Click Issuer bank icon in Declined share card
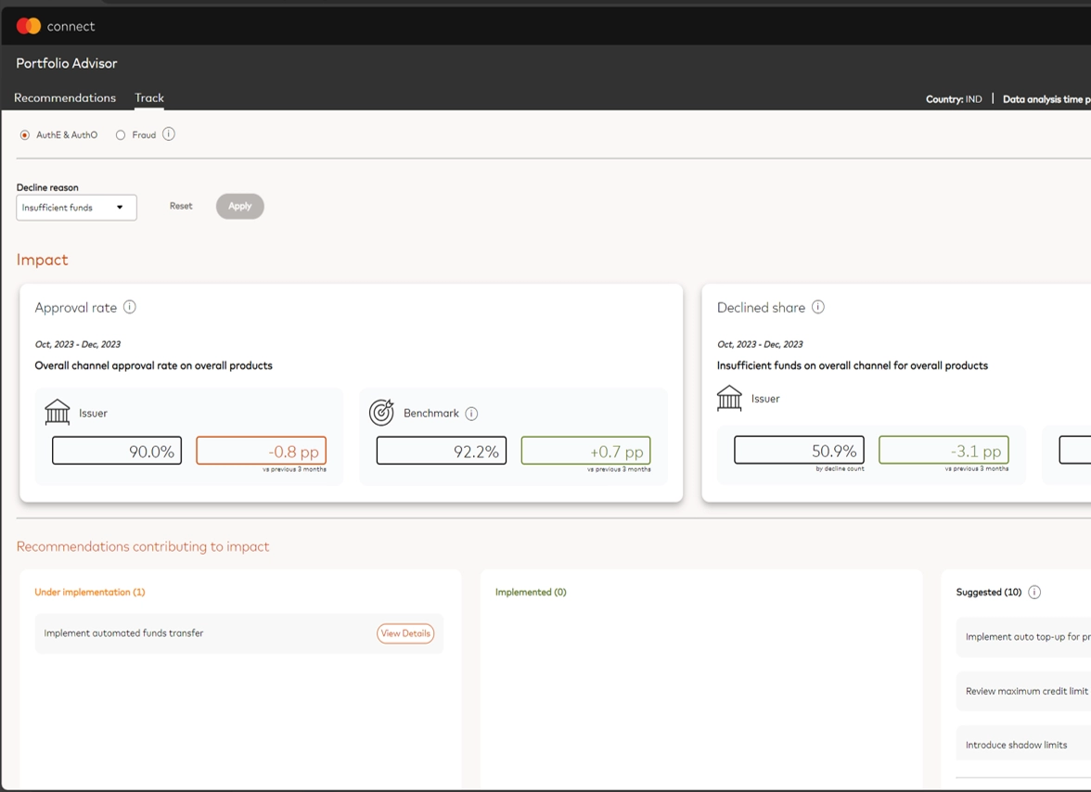Screen dimensions: 1091x792 pyautogui.click(x=729, y=399)
